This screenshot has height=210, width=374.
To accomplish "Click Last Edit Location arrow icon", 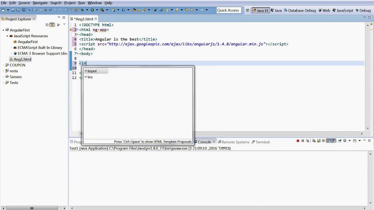I will pos(186,10).
